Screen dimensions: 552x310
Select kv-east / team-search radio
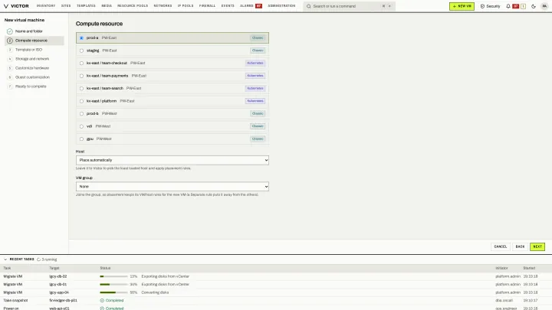point(81,89)
